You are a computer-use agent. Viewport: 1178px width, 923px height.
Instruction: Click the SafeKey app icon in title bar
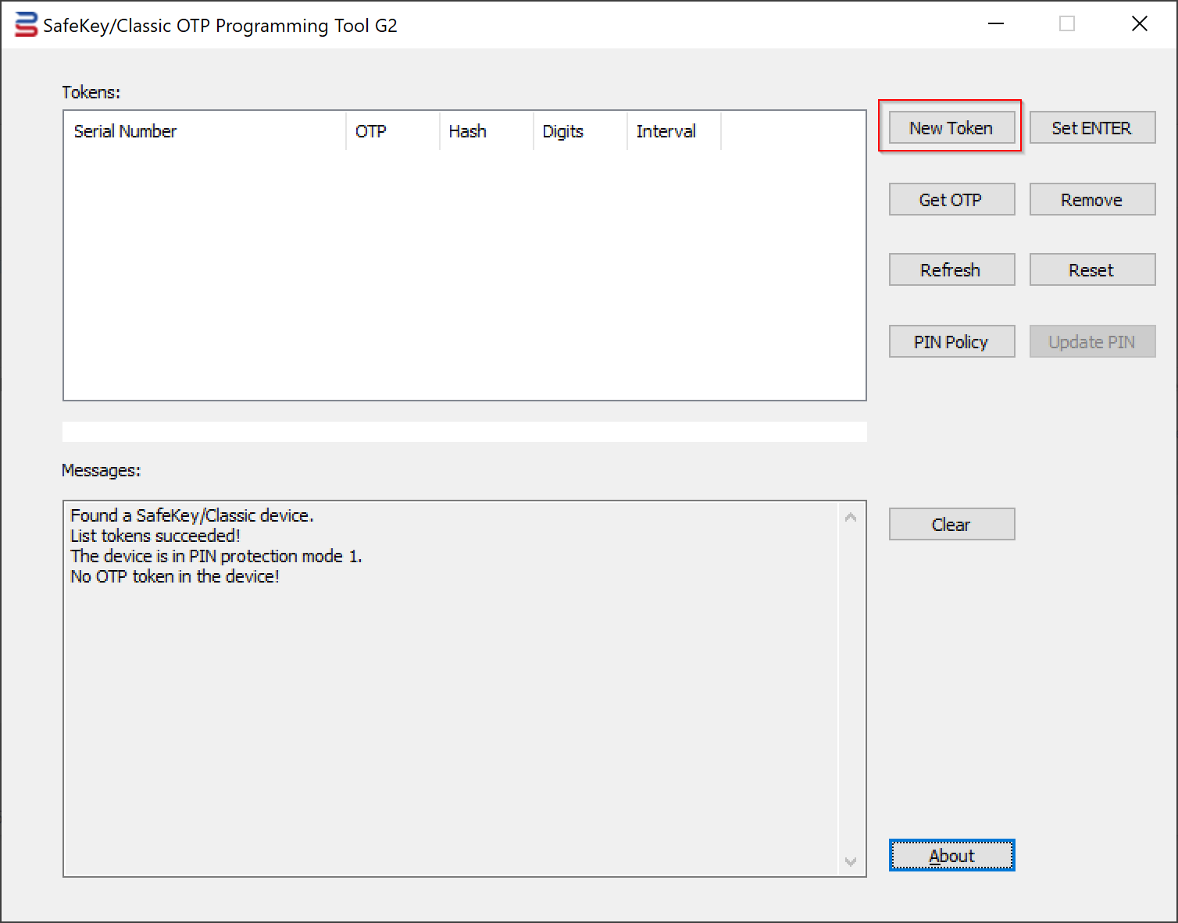pyautogui.click(x=26, y=25)
